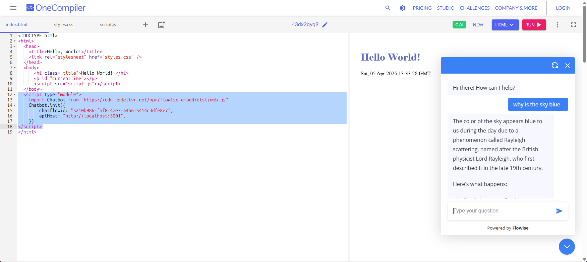Viewport: 587px width, 262px height.
Task: Open the AI assistant button
Action: 459,24
